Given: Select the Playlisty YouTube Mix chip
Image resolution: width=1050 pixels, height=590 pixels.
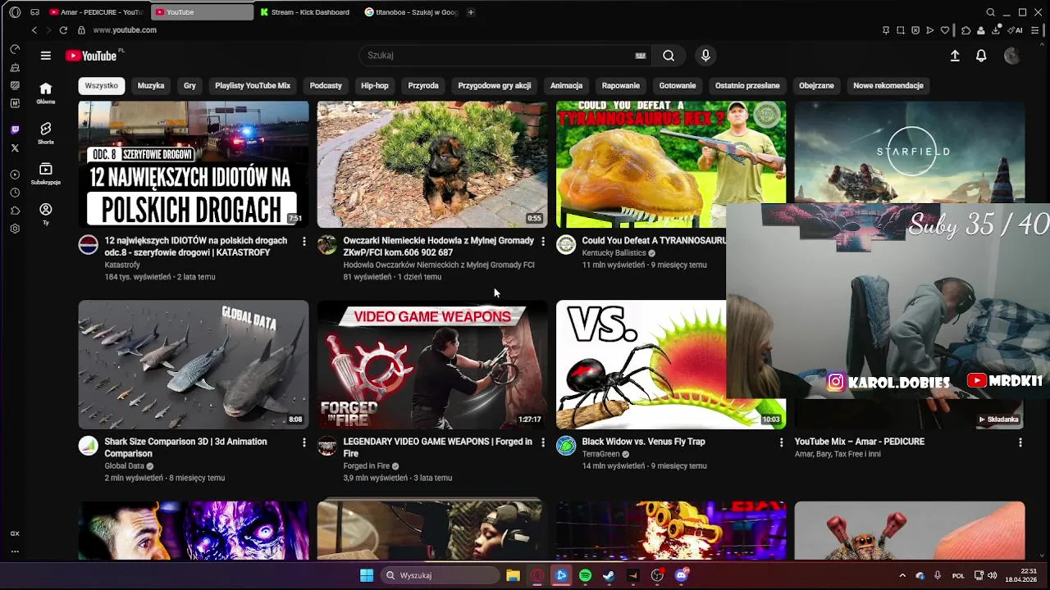Looking at the screenshot, I should click(x=253, y=85).
